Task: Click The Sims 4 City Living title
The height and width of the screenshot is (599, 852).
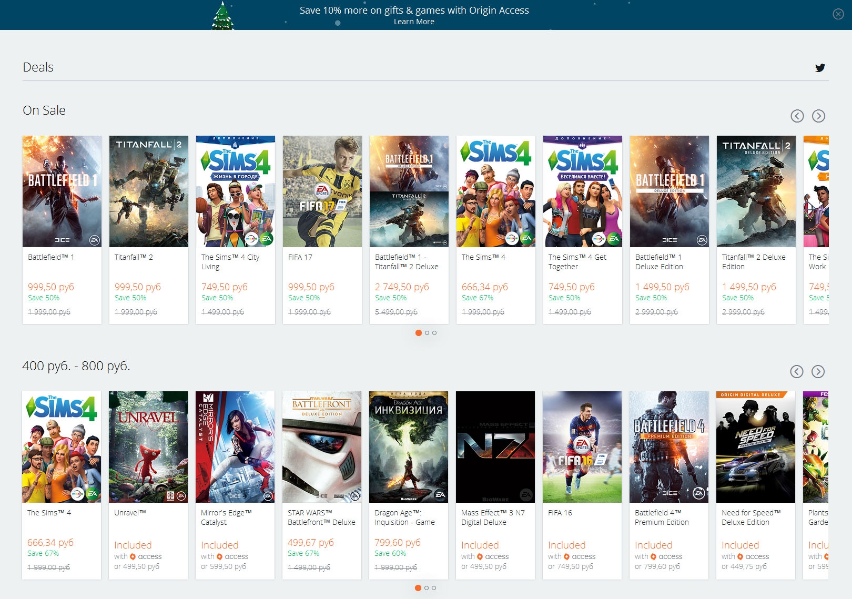Action: [230, 262]
